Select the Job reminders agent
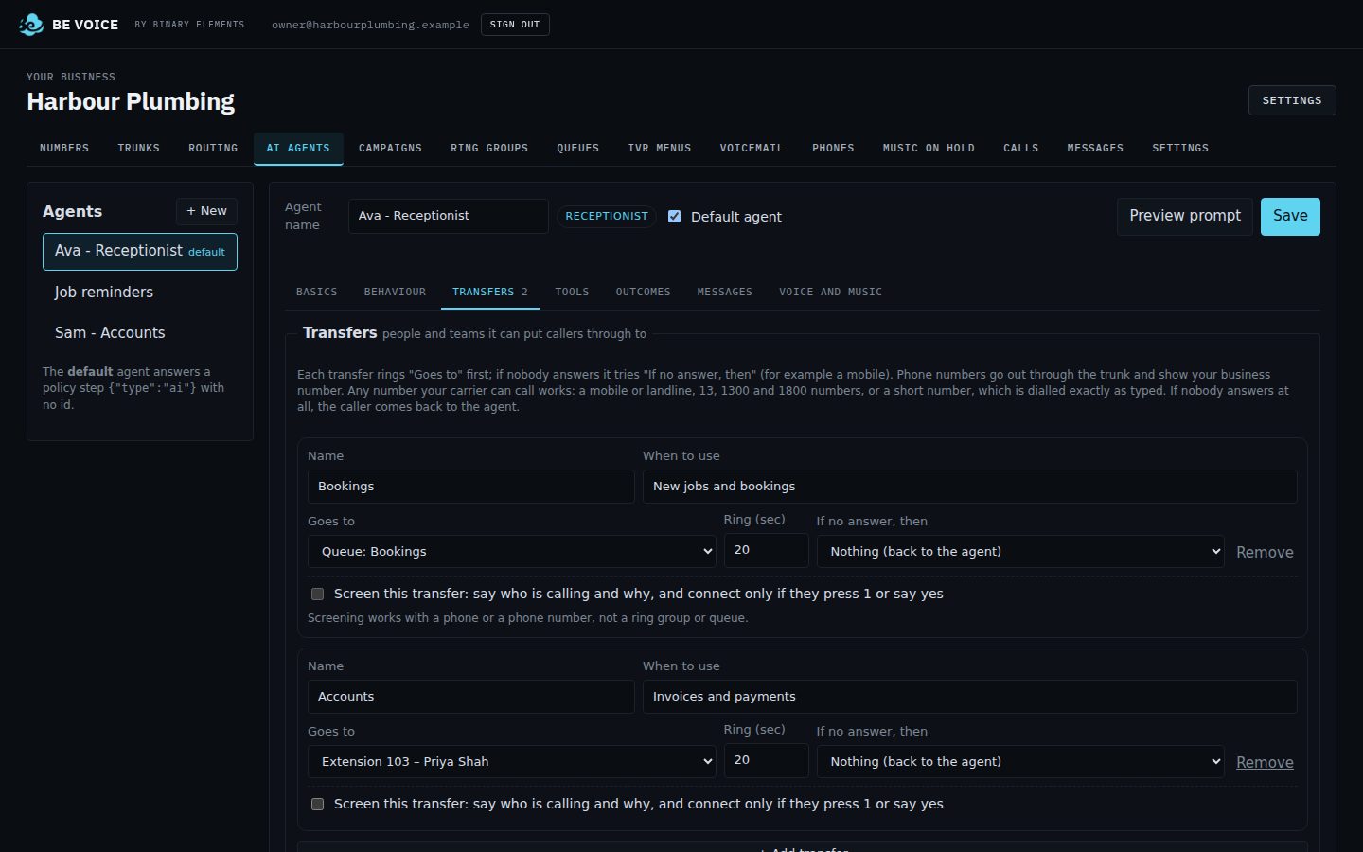Image resolution: width=1363 pixels, height=852 pixels. tap(140, 293)
